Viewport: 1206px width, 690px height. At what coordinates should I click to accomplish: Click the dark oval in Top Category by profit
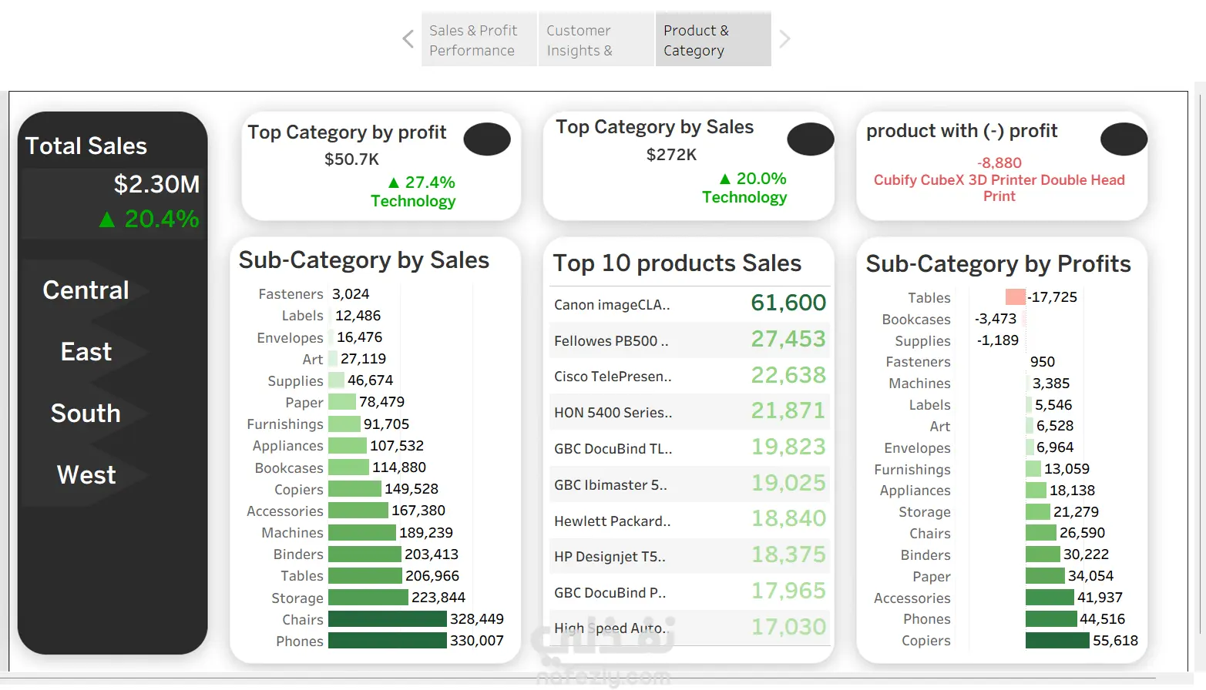click(x=487, y=139)
